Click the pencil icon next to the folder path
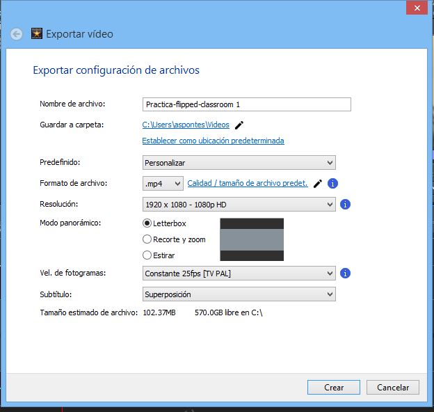 pyautogui.click(x=239, y=125)
